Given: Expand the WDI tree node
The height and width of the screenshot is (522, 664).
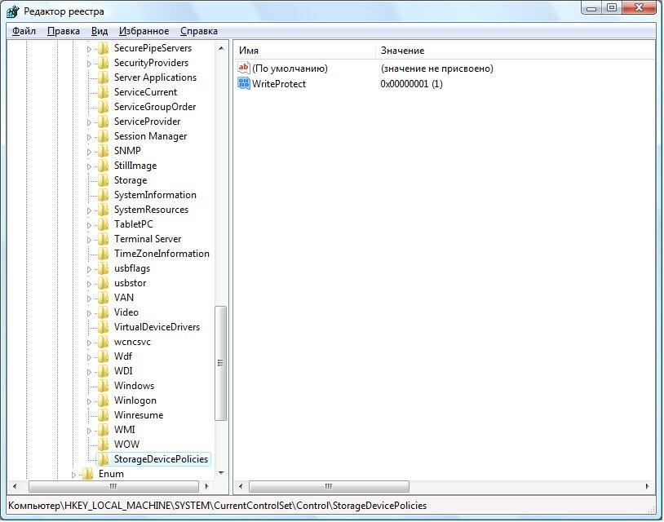Looking at the screenshot, I should [89, 372].
